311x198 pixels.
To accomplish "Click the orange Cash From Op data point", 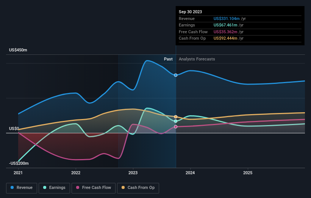I will [176, 117].
